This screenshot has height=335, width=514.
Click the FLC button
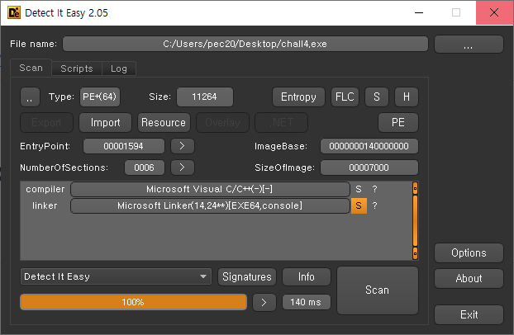pyautogui.click(x=345, y=97)
